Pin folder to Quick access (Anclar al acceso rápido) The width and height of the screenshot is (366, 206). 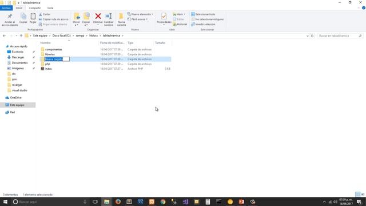point(10,19)
